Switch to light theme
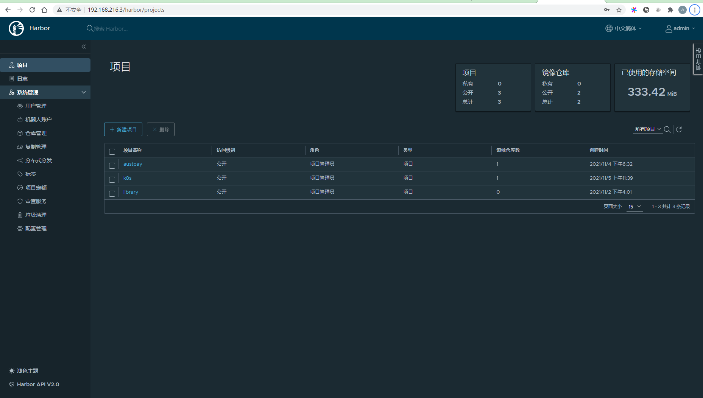 tap(23, 371)
